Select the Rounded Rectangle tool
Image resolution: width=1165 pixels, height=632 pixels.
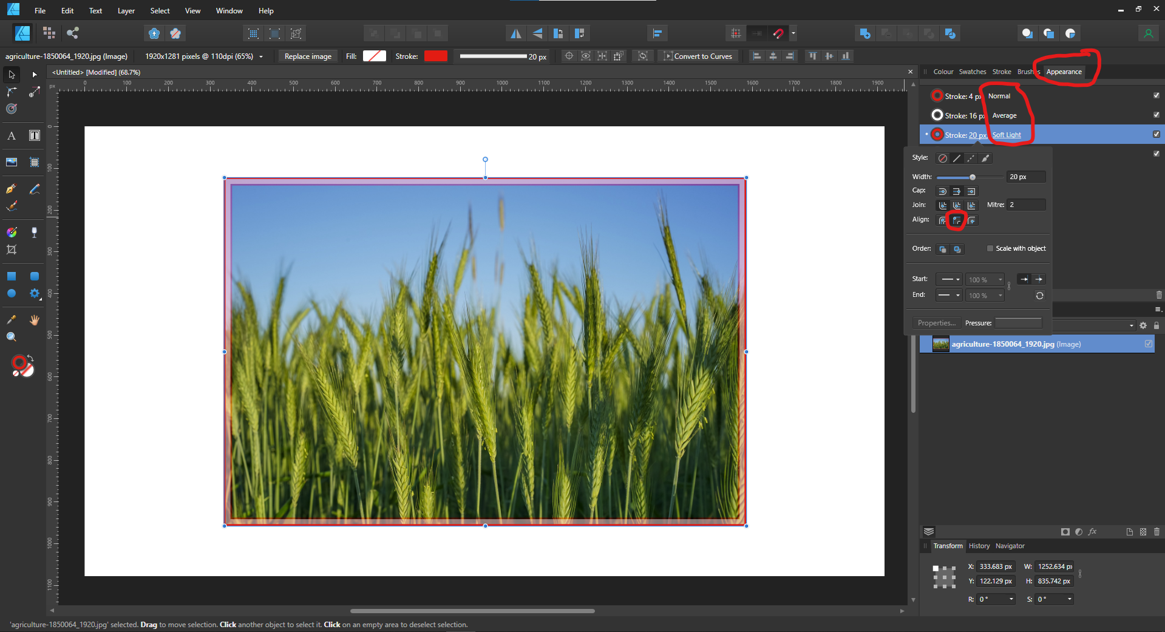(35, 276)
